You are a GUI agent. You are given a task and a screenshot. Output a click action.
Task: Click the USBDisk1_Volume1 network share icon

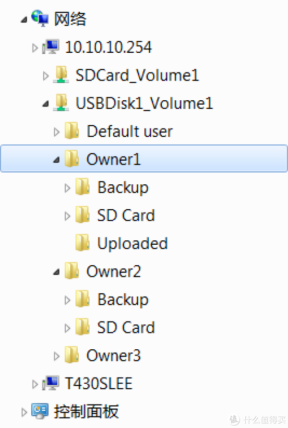coord(61,103)
